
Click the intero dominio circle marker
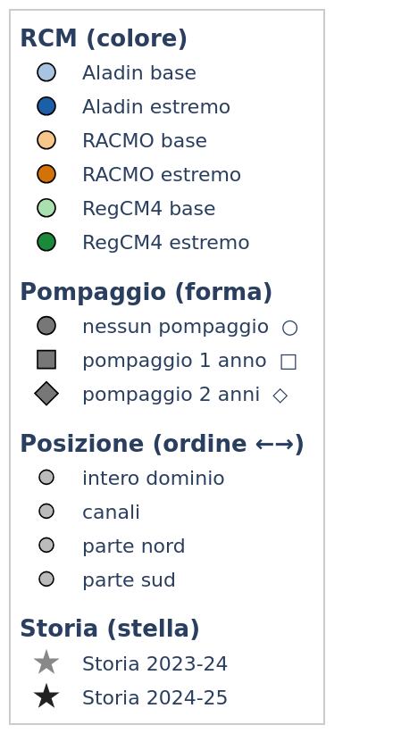[46, 478]
